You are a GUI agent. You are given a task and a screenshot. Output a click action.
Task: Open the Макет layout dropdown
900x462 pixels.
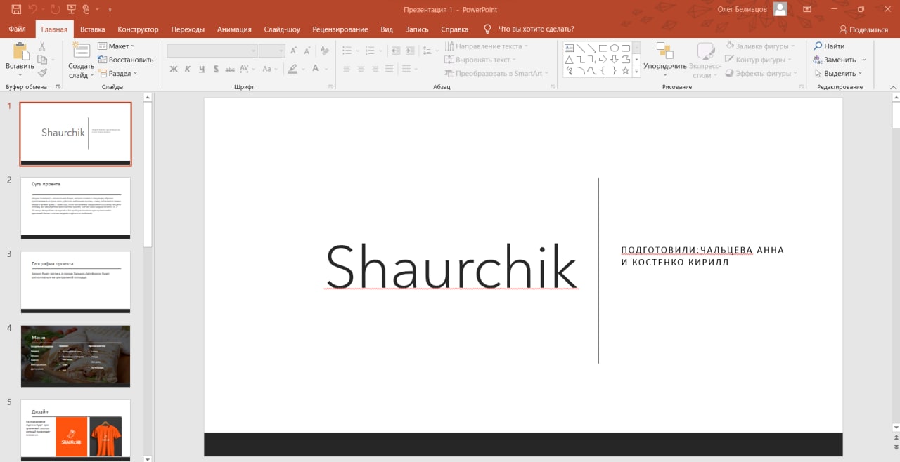[116, 46]
